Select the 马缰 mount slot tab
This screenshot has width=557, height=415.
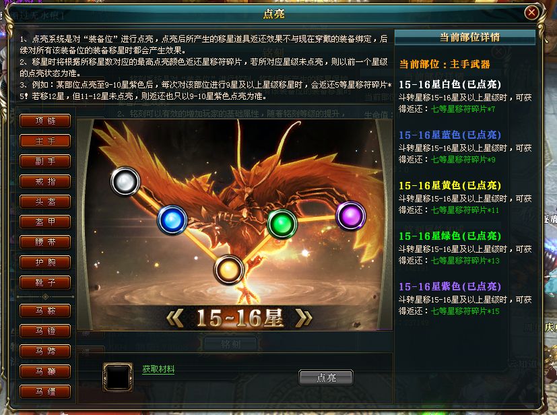coord(45,391)
